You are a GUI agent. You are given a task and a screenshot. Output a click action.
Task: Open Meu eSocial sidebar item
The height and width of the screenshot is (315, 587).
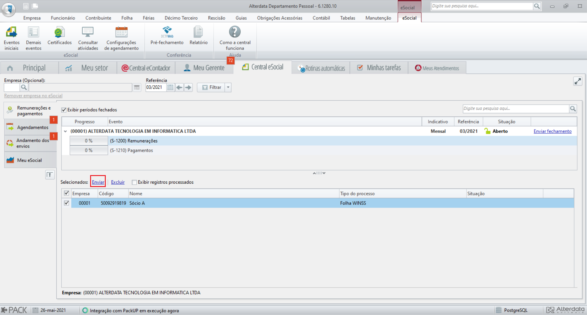(x=30, y=160)
